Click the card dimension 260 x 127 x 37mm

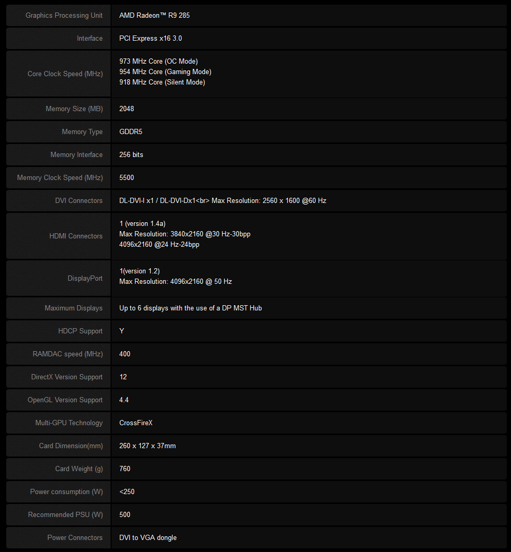click(147, 446)
